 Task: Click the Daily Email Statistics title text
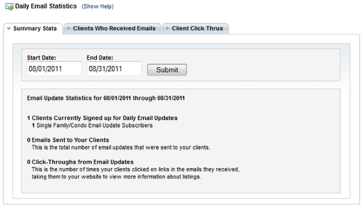[46, 6]
